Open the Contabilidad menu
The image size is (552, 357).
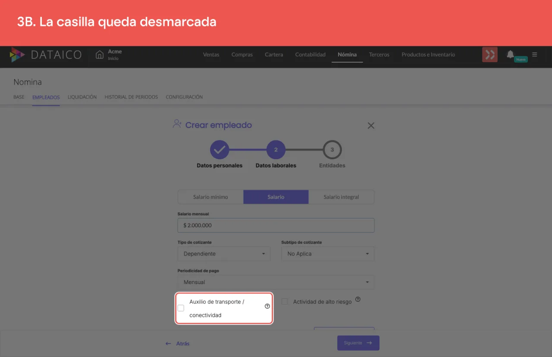(x=310, y=55)
